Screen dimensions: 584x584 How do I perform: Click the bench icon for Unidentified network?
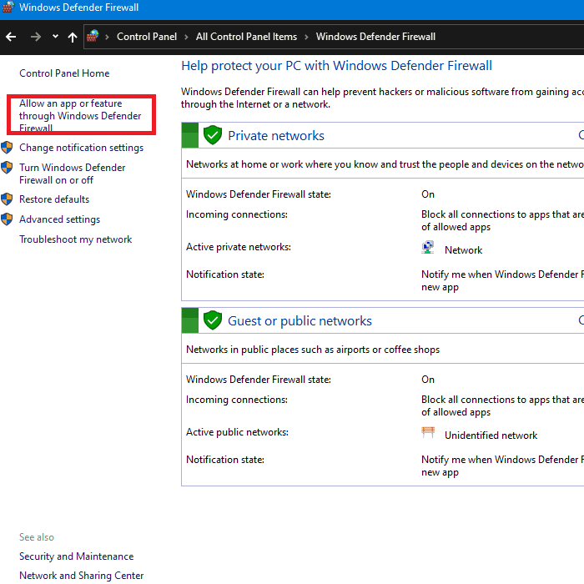click(428, 432)
